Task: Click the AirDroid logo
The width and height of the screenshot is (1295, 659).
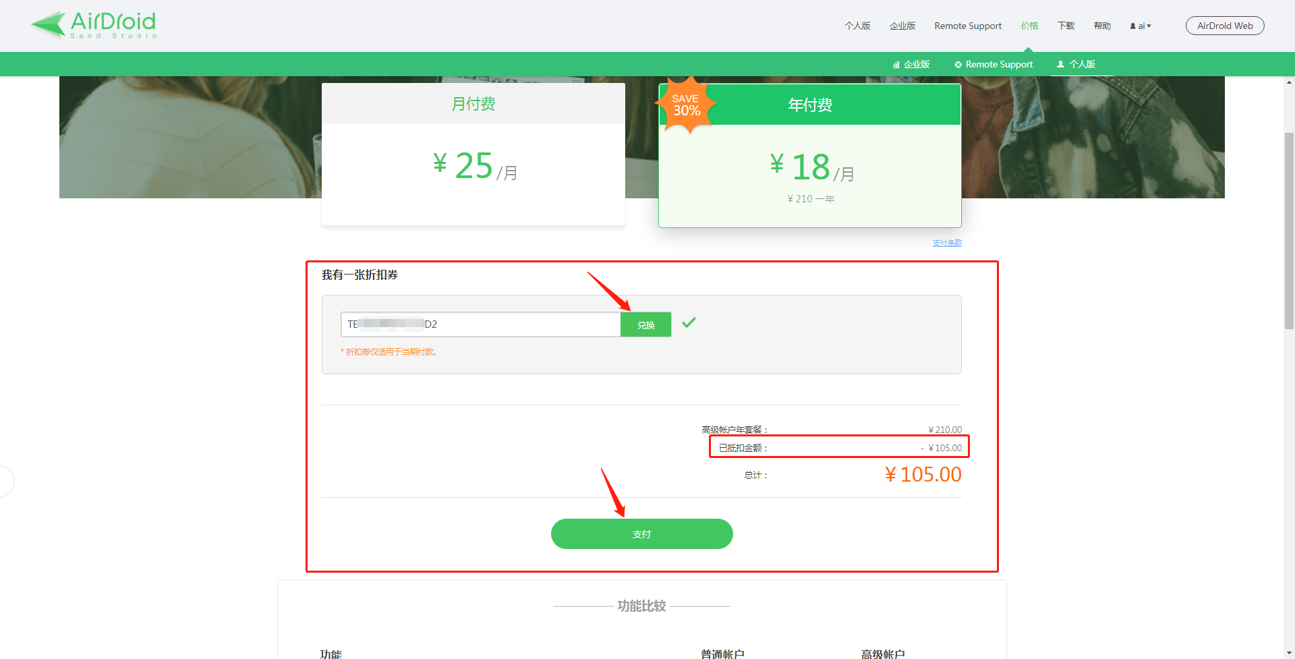Action: point(94,26)
